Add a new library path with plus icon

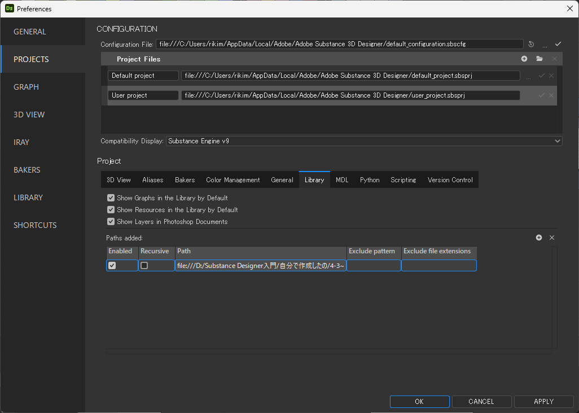[x=539, y=238]
